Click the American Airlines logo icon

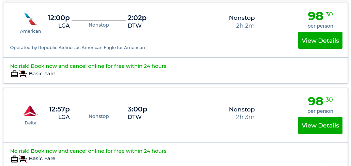[x=30, y=19]
